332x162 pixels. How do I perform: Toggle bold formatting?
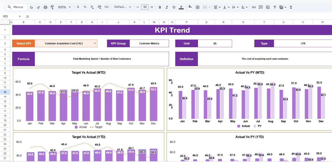160,7
